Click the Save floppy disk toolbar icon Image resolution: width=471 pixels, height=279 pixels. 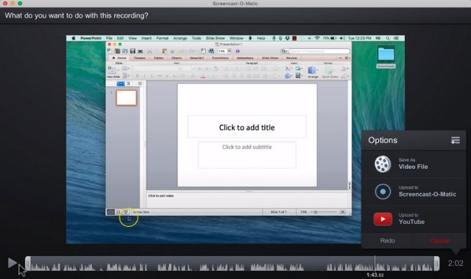132,51
